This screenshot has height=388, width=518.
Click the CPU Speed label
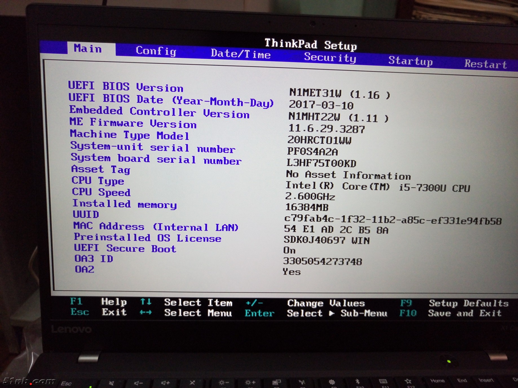[101, 192]
